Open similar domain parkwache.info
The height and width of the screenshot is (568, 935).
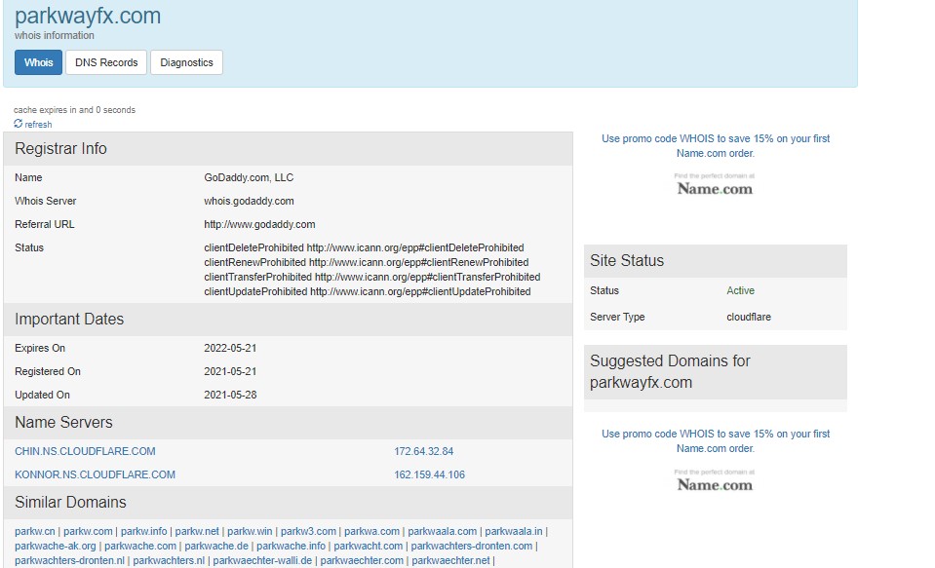pos(291,546)
